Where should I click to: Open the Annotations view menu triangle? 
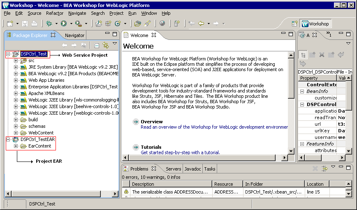(x=348, y=44)
